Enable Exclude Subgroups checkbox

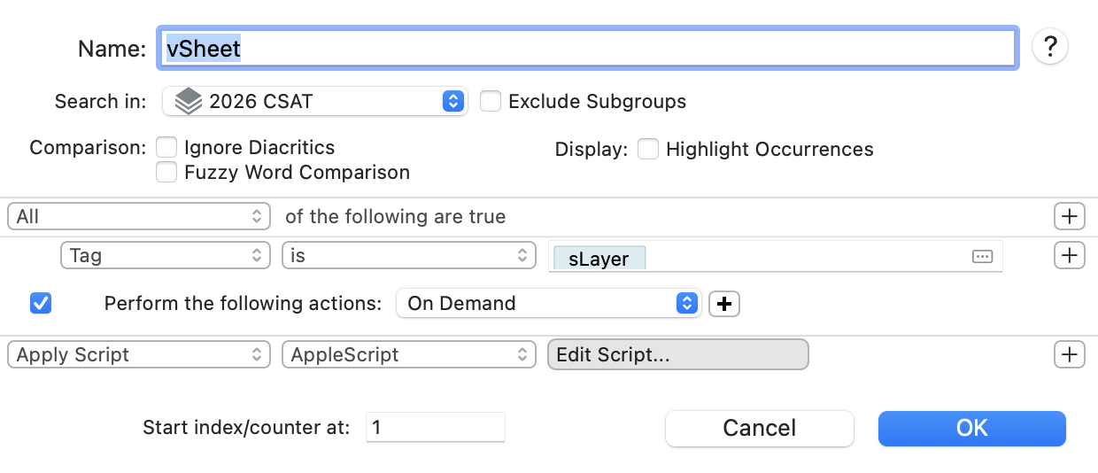tap(491, 101)
